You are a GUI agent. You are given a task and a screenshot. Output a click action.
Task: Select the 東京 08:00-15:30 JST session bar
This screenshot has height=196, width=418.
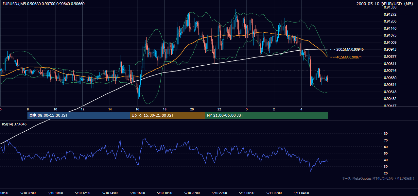78,115
